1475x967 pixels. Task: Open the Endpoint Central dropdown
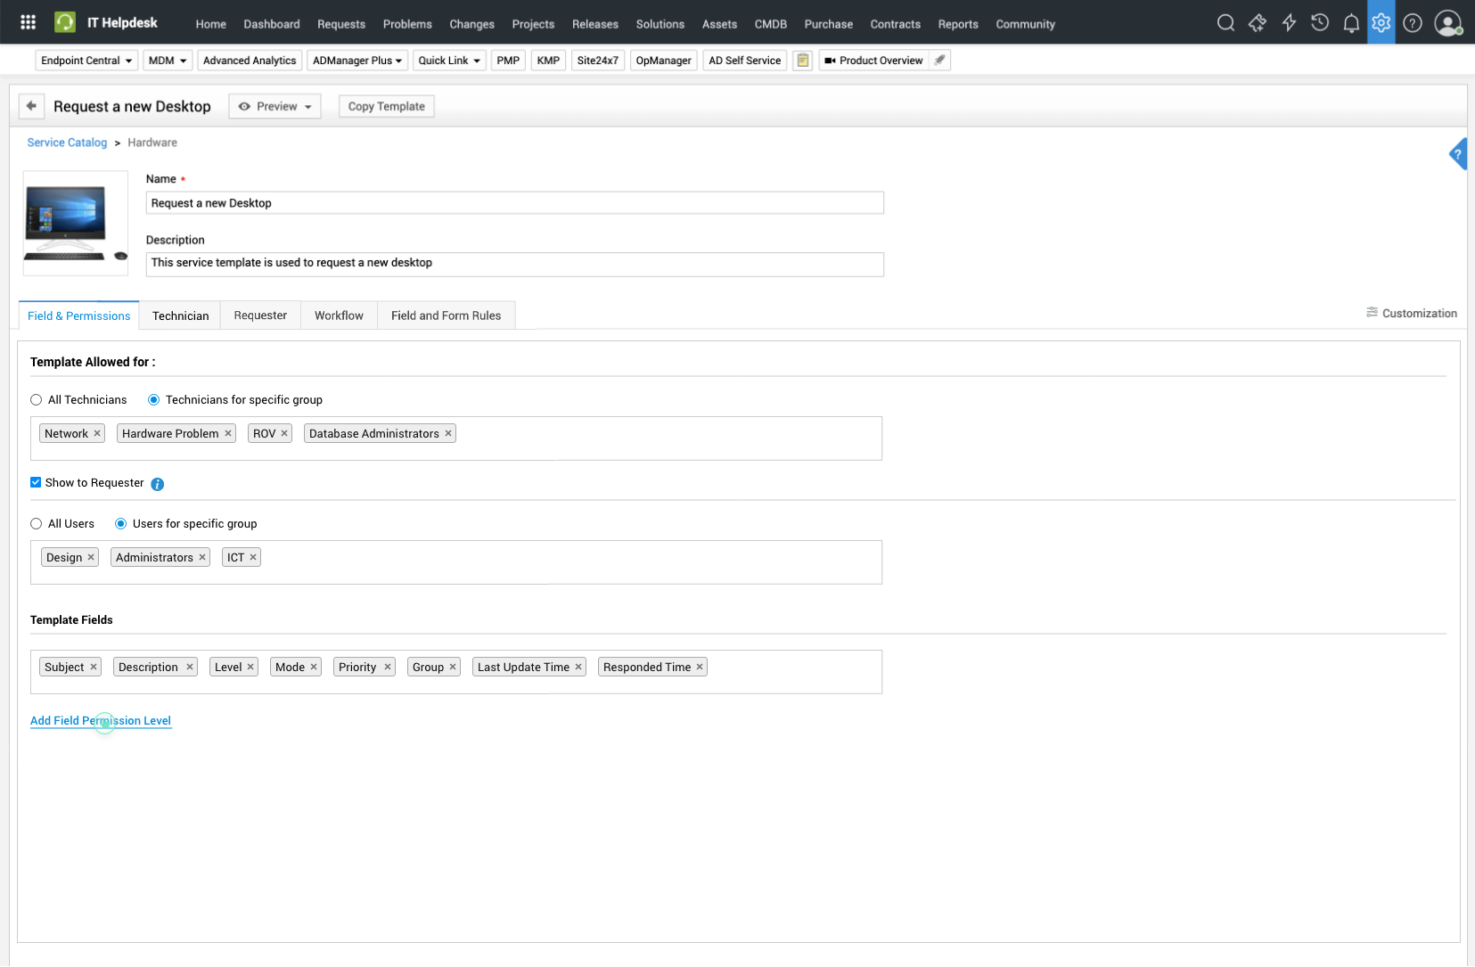(x=86, y=61)
